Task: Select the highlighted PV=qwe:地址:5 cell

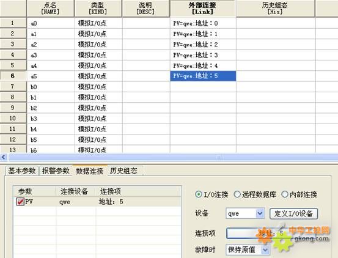Action: [x=203, y=76]
